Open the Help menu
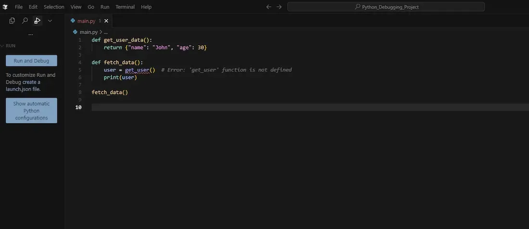The height and width of the screenshot is (229, 529). (x=146, y=7)
